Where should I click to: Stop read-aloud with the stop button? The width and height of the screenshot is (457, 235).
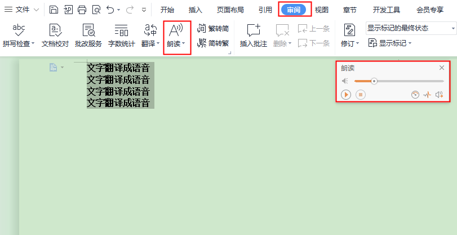tap(361, 95)
